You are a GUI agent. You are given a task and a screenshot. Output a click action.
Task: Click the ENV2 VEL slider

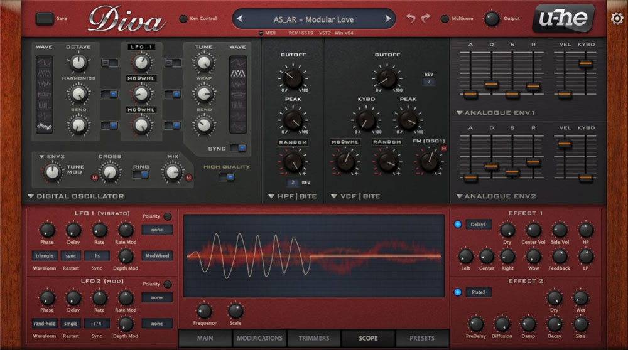[x=565, y=144]
